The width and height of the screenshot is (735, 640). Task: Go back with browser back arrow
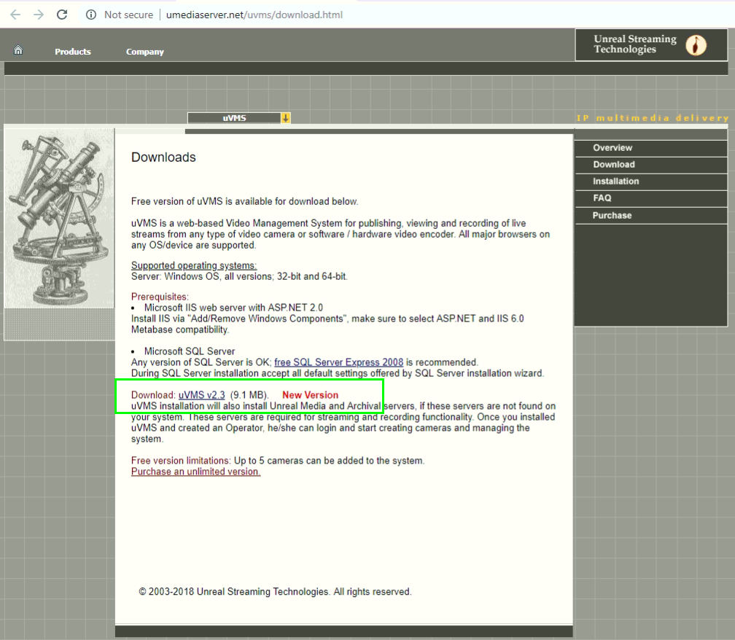tap(15, 15)
